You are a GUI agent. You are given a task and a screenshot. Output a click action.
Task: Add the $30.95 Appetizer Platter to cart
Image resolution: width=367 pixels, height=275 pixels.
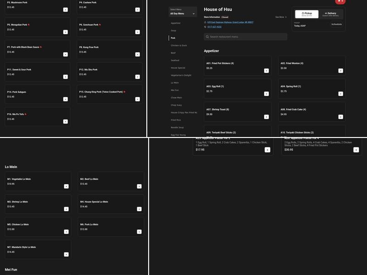[x=356, y=150]
